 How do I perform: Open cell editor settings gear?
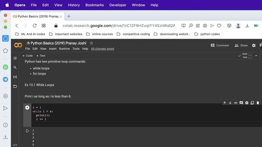tap(246, 102)
